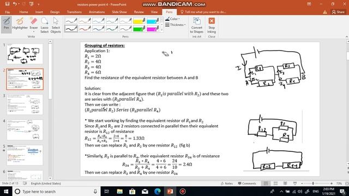The image size is (349, 196).
Task: Select slide 1 thumbnail
Action: (25, 54)
